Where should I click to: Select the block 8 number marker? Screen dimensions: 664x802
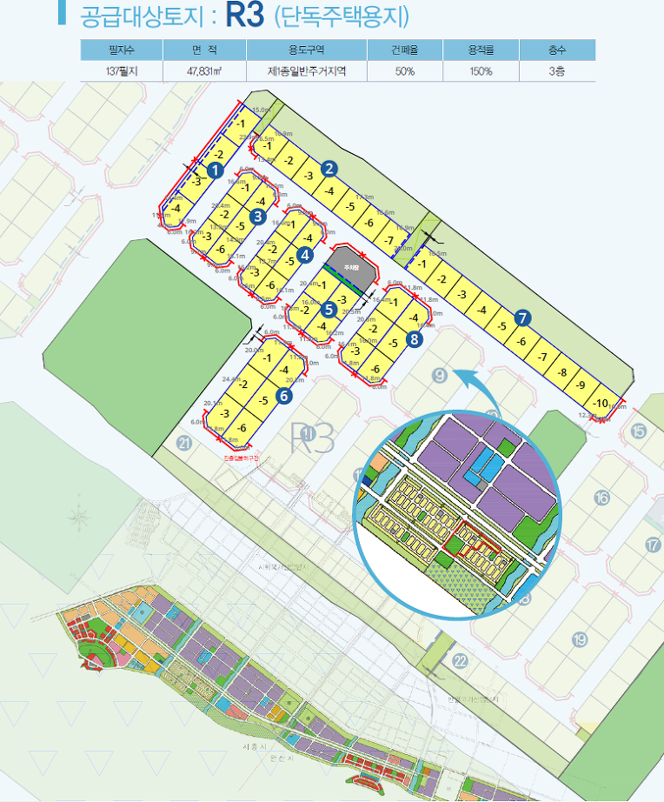[x=414, y=338]
